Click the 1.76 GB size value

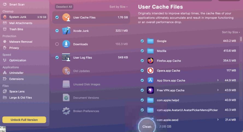tap(123, 17)
